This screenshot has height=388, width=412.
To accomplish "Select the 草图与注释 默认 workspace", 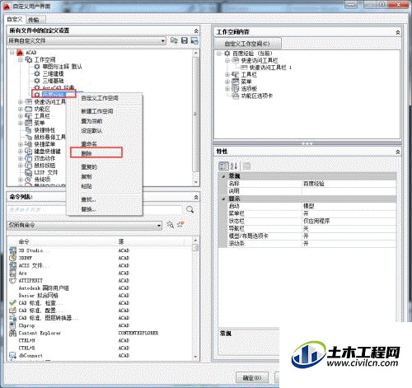I will pyautogui.click(x=63, y=67).
